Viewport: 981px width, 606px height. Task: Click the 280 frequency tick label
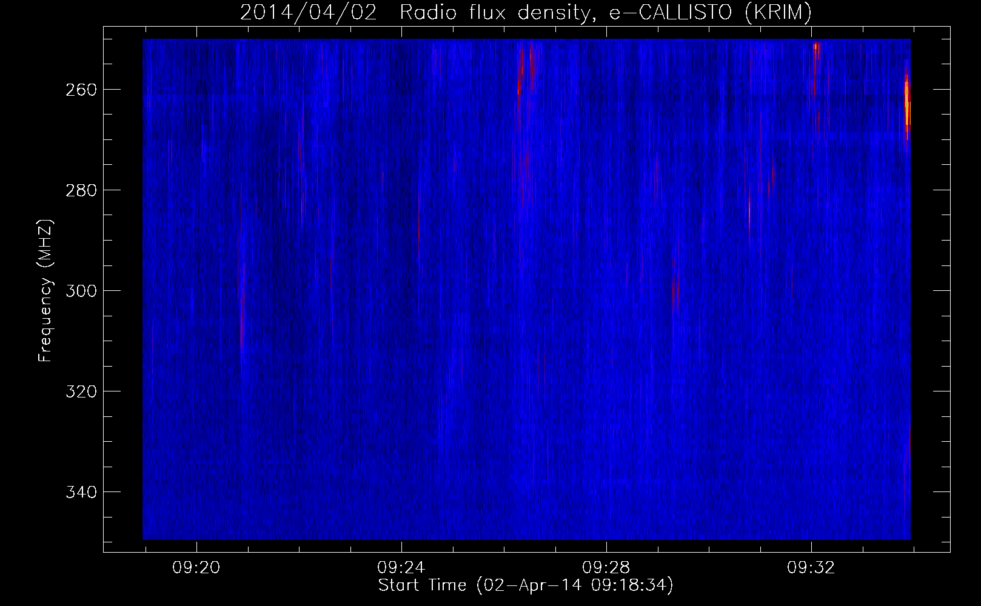(80, 190)
